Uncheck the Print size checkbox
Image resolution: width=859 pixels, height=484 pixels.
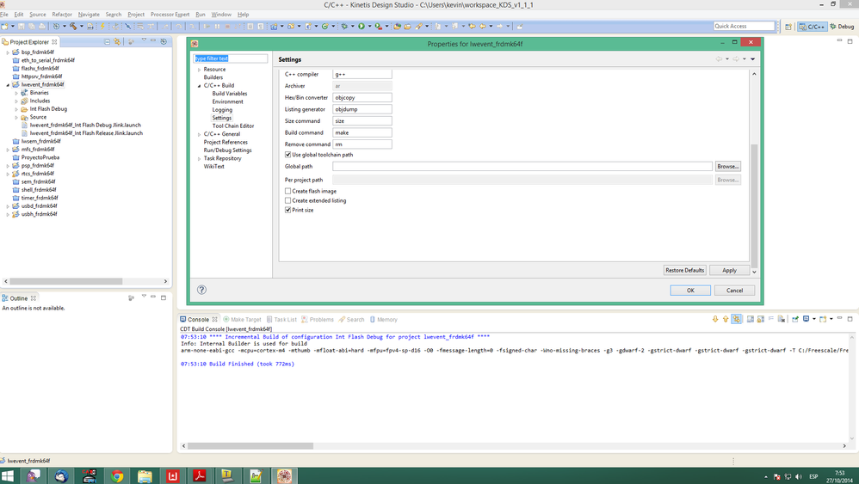click(x=287, y=210)
